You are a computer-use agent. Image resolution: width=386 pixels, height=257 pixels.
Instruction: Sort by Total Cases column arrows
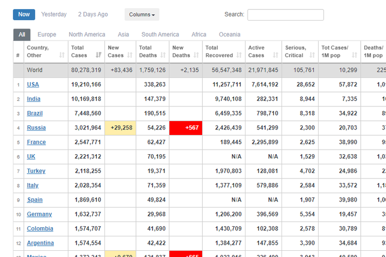pyautogui.click(x=98, y=55)
